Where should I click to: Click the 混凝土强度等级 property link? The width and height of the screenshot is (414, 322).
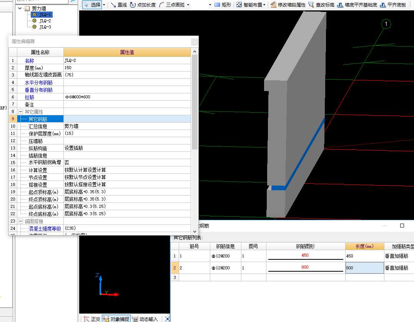click(x=45, y=229)
